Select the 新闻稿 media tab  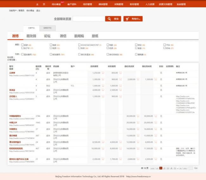[x=79, y=36]
